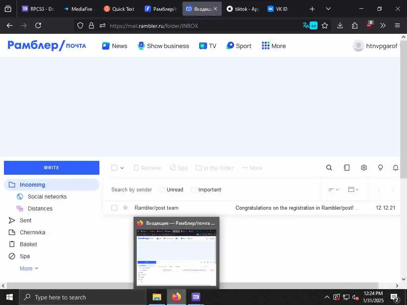407x305 pixels.
Task: Open the Windows action center notifications
Action: [x=395, y=297]
